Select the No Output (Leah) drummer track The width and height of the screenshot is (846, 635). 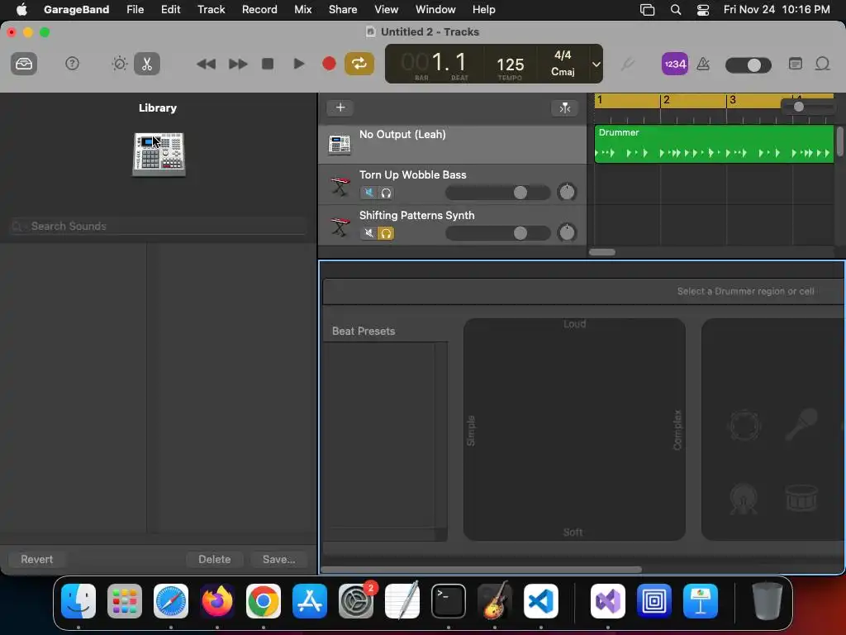coord(453,144)
